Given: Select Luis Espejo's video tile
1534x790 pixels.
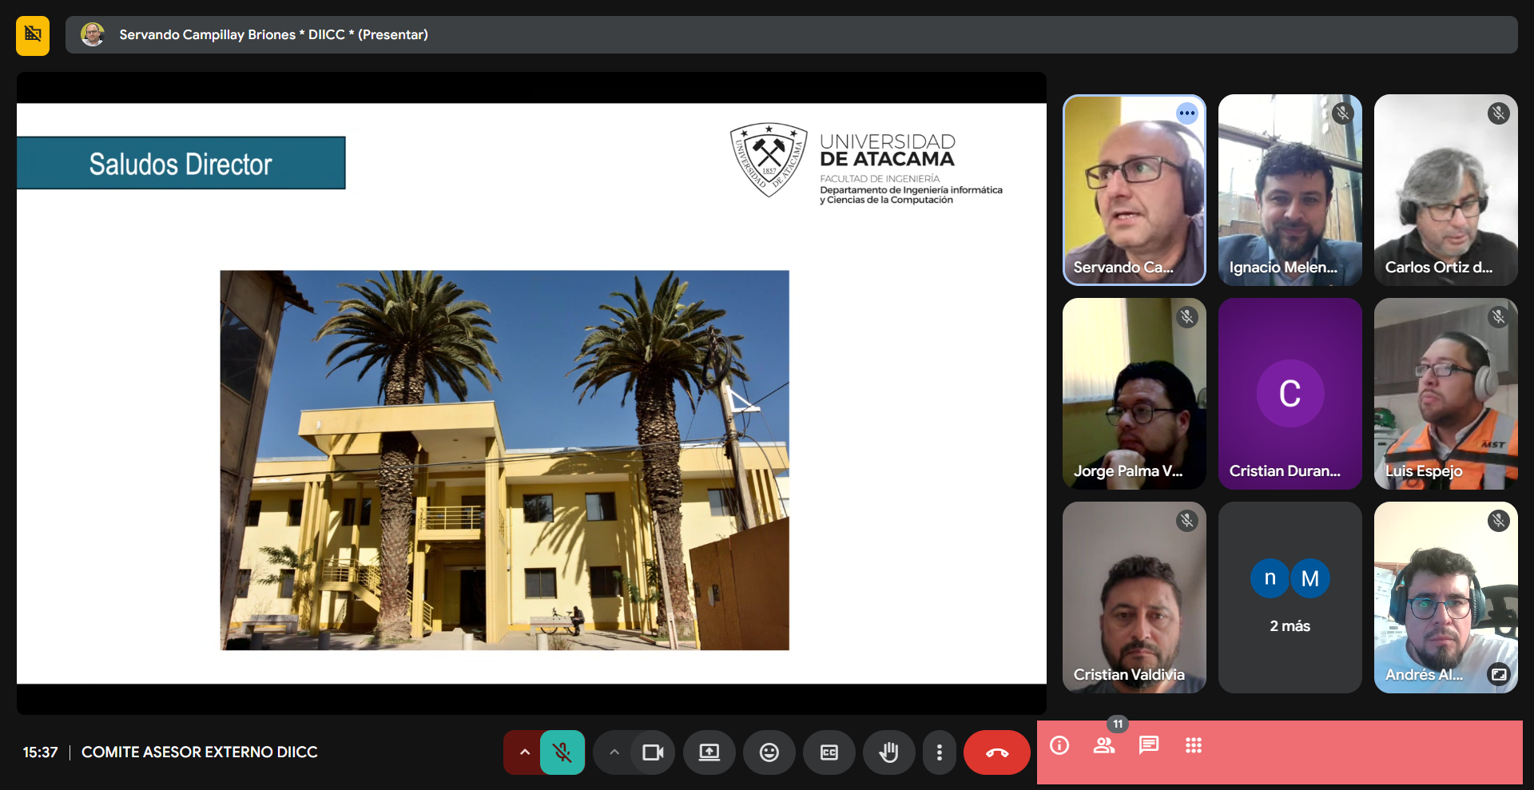Looking at the screenshot, I should point(1445,394).
